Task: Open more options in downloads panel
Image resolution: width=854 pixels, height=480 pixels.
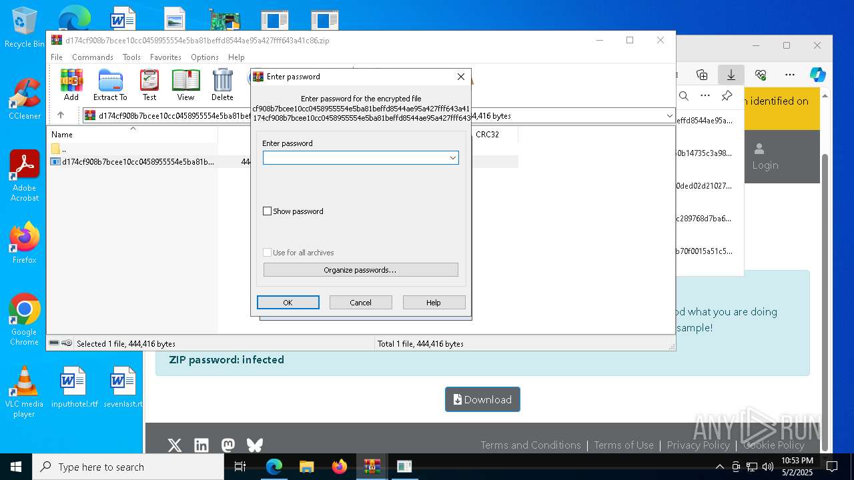Action: (705, 96)
